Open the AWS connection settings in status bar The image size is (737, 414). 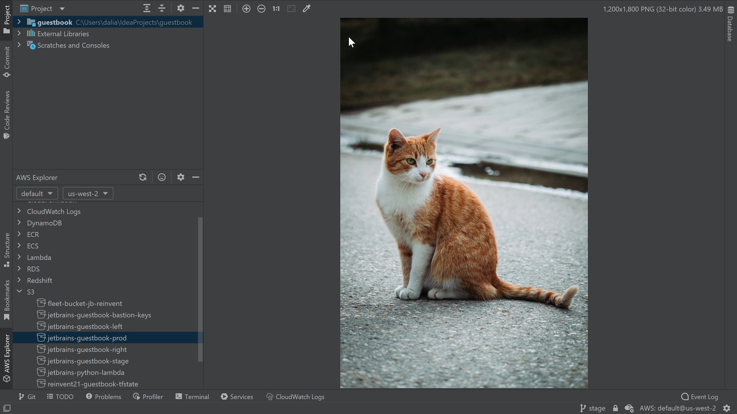677,408
